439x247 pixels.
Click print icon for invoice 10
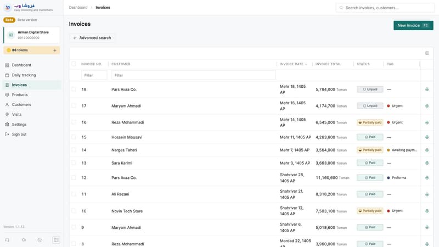[427, 211]
